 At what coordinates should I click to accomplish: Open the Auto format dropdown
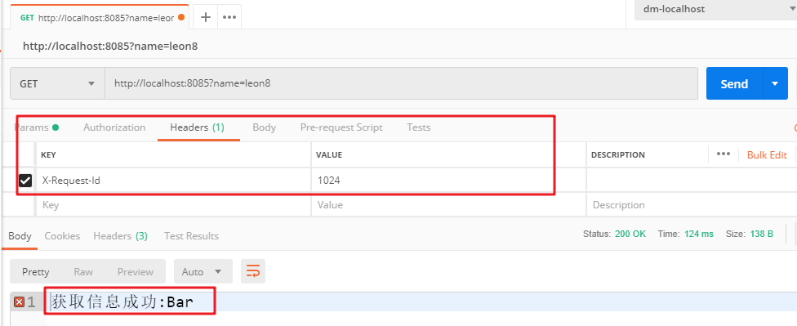point(203,271)
